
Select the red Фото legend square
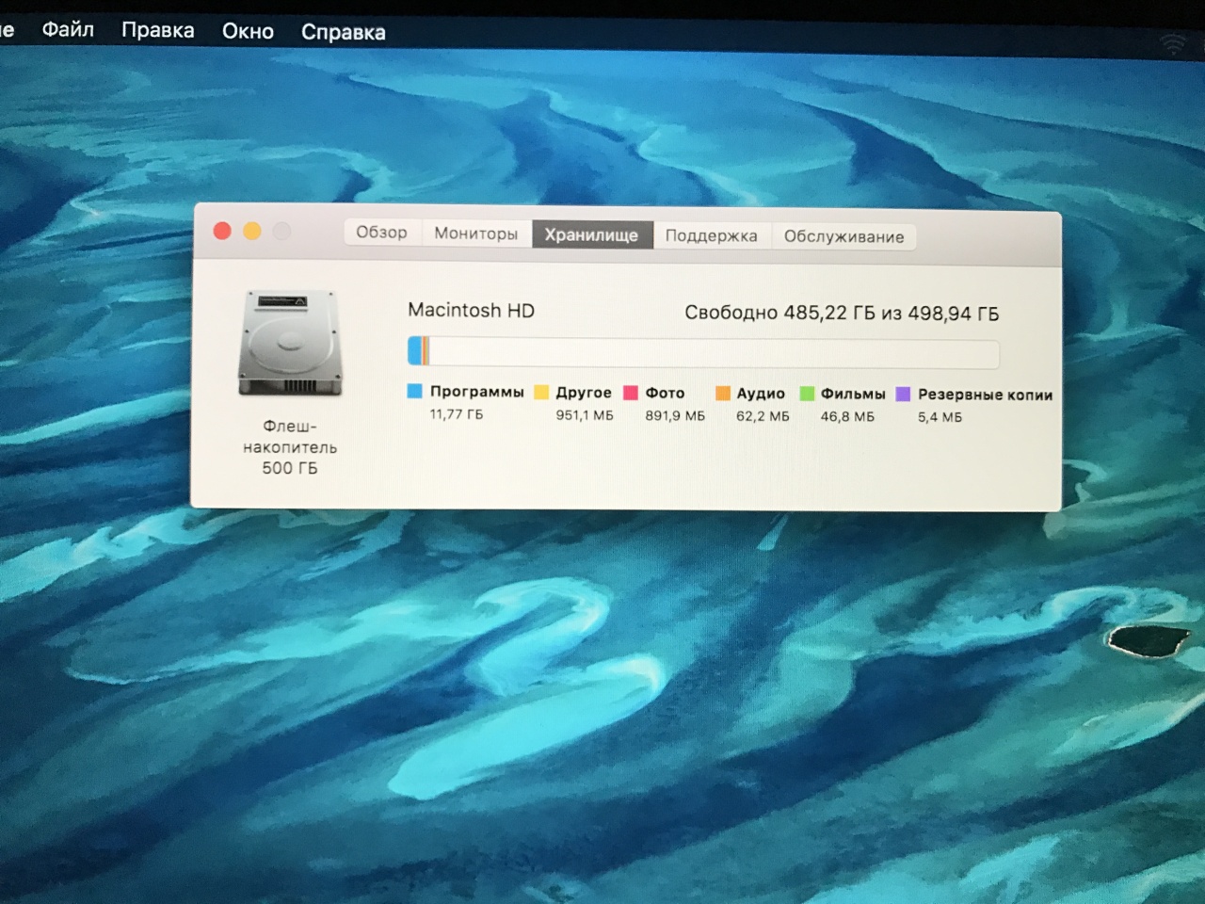click(x=631, y=393)
